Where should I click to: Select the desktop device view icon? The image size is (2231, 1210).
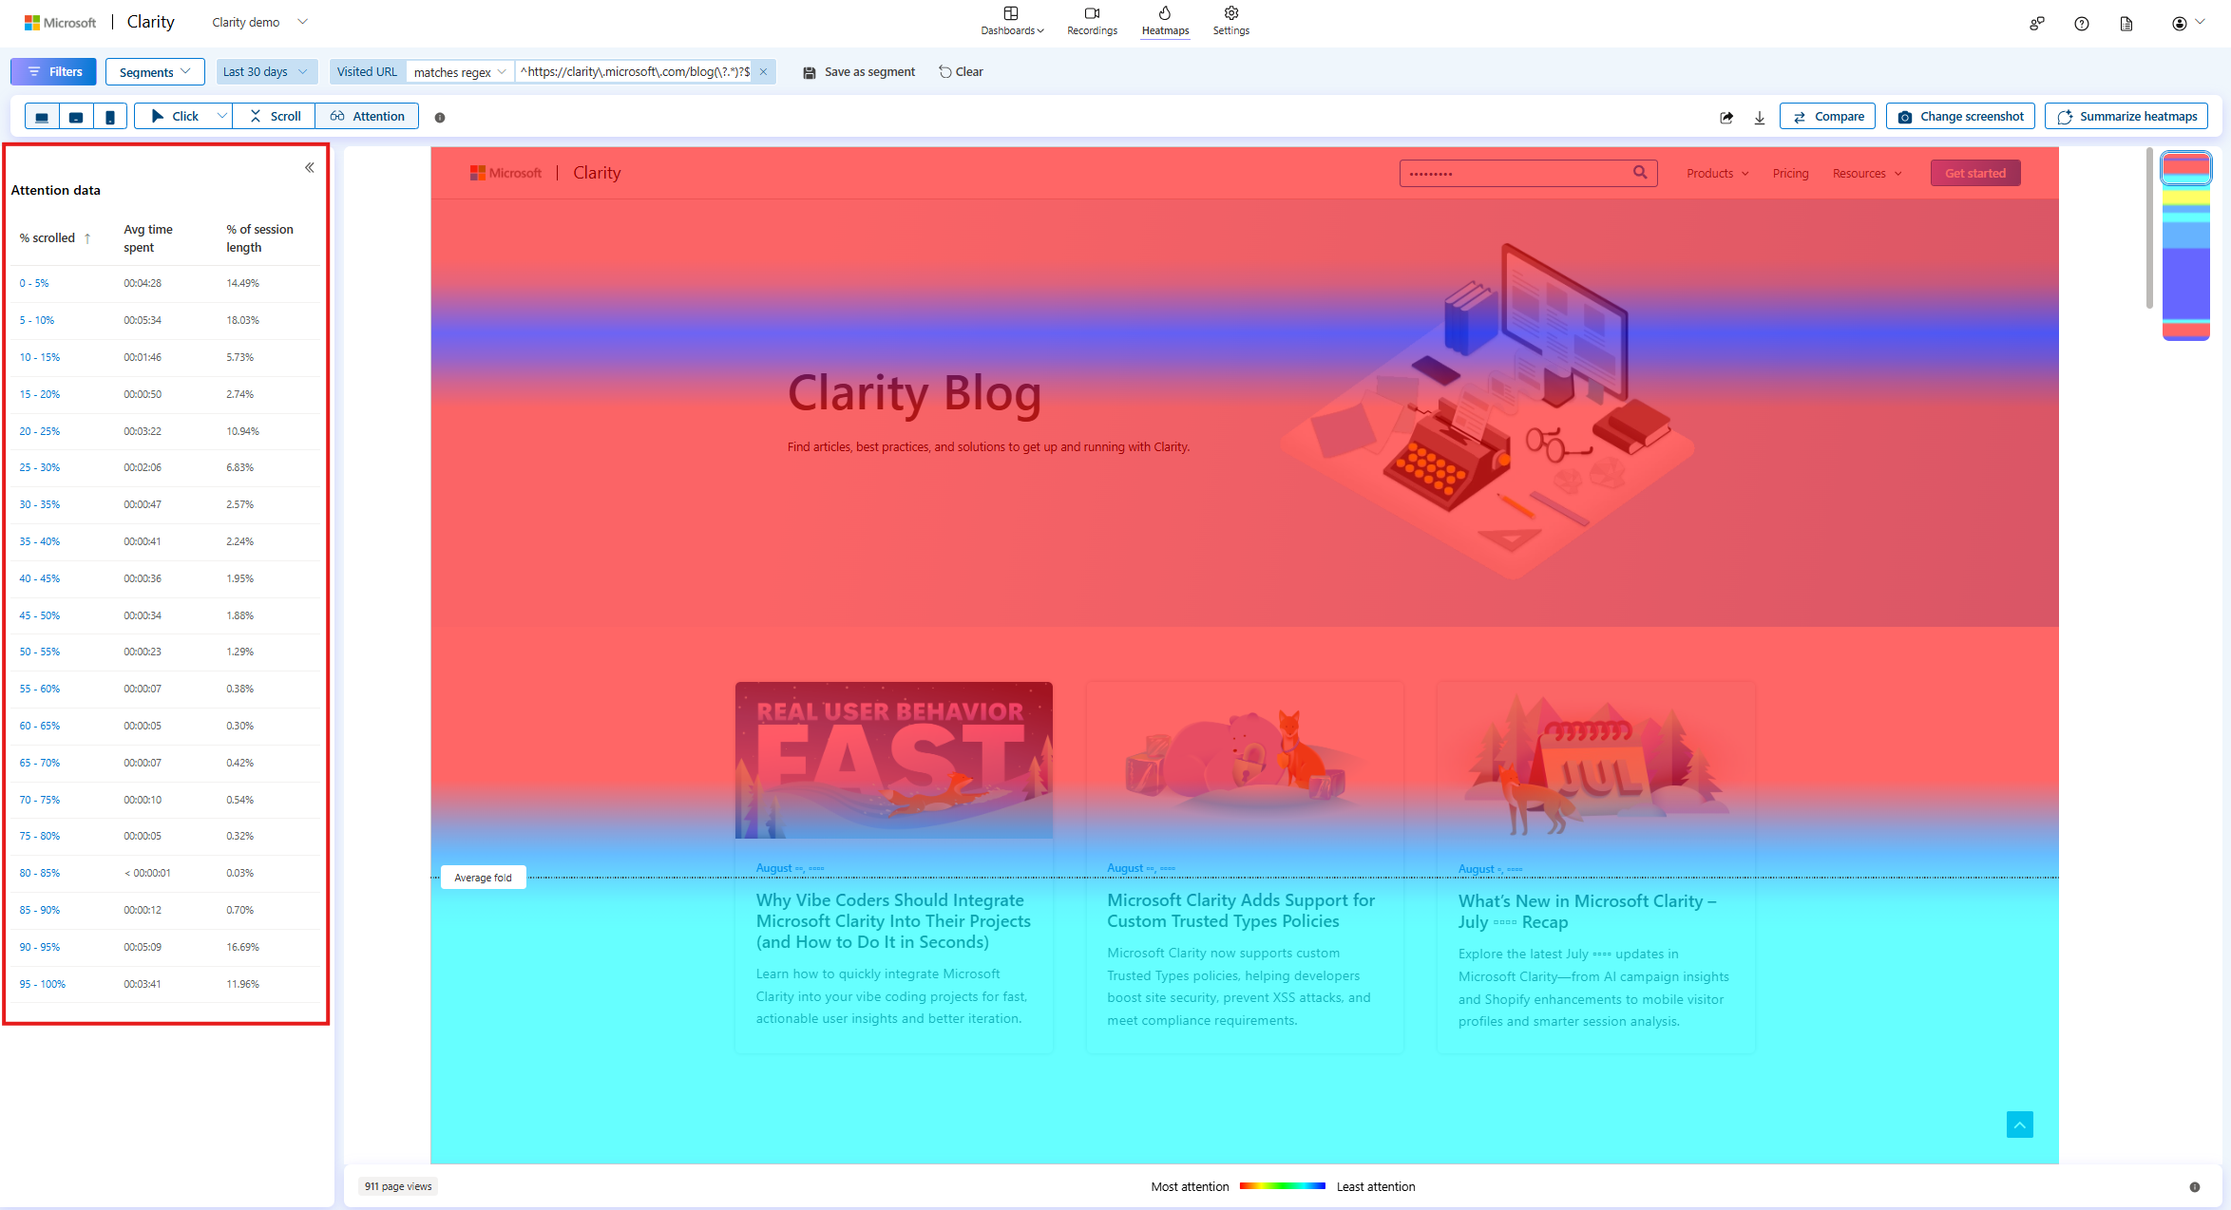point(42,117)
